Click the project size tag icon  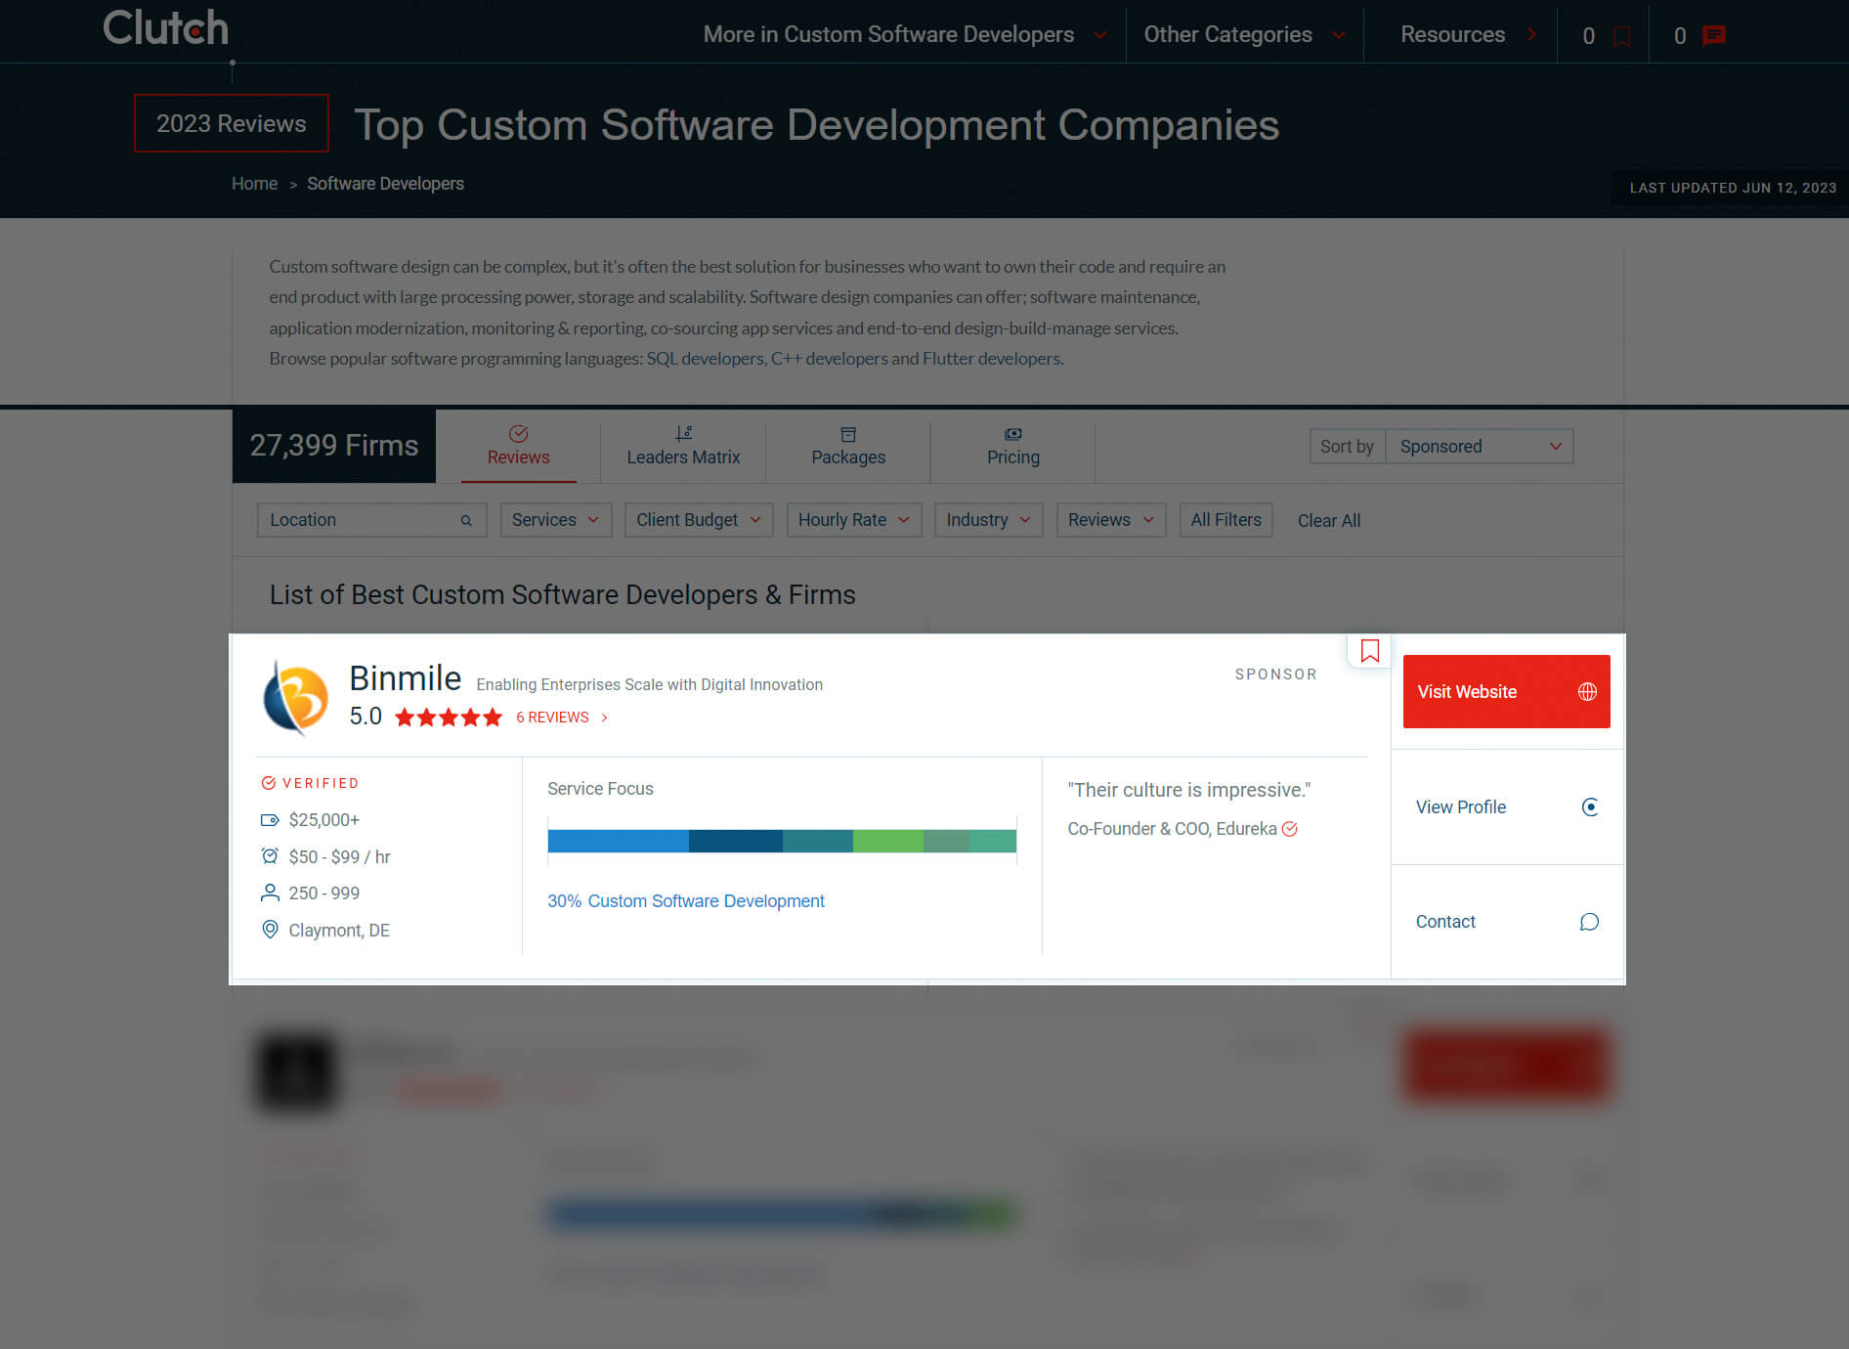click(270, 820)
